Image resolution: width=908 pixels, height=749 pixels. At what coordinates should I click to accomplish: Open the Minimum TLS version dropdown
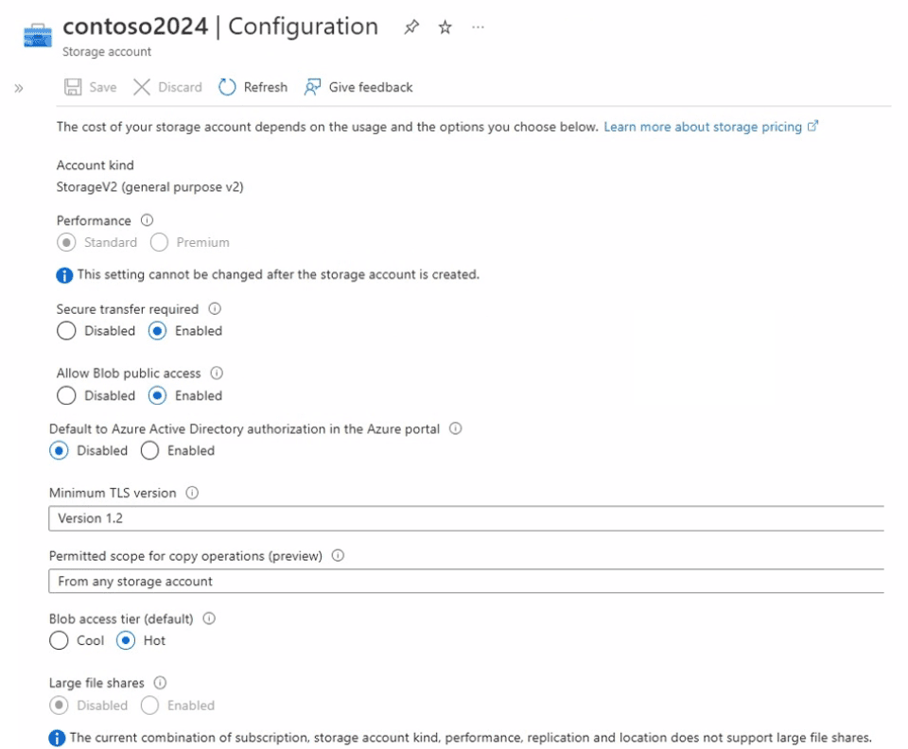point(465,518)
